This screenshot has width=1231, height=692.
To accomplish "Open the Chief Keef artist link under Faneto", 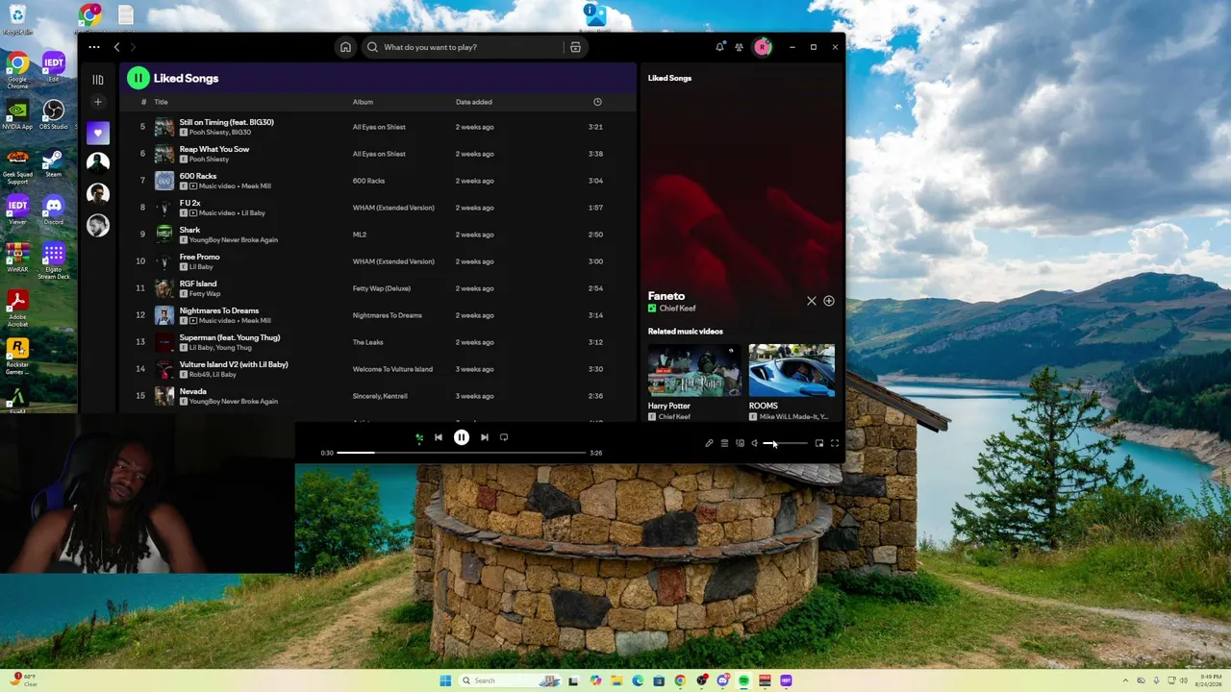I will point(677,309).
